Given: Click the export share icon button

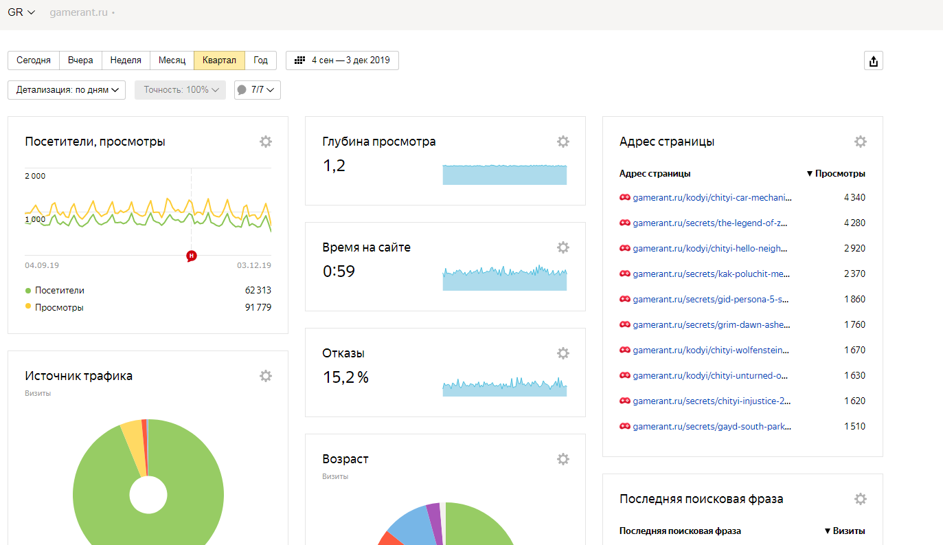Looking at the screenshot, I should click(873, 60).
